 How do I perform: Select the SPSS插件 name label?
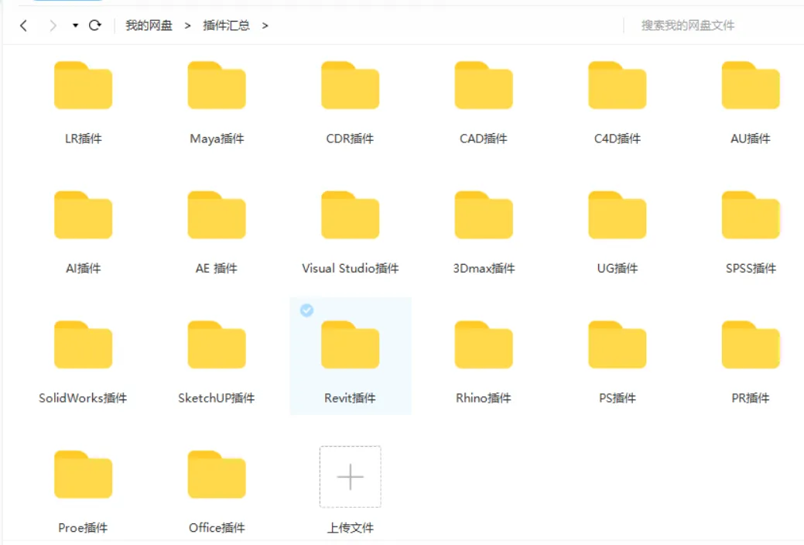click(751, 268)
